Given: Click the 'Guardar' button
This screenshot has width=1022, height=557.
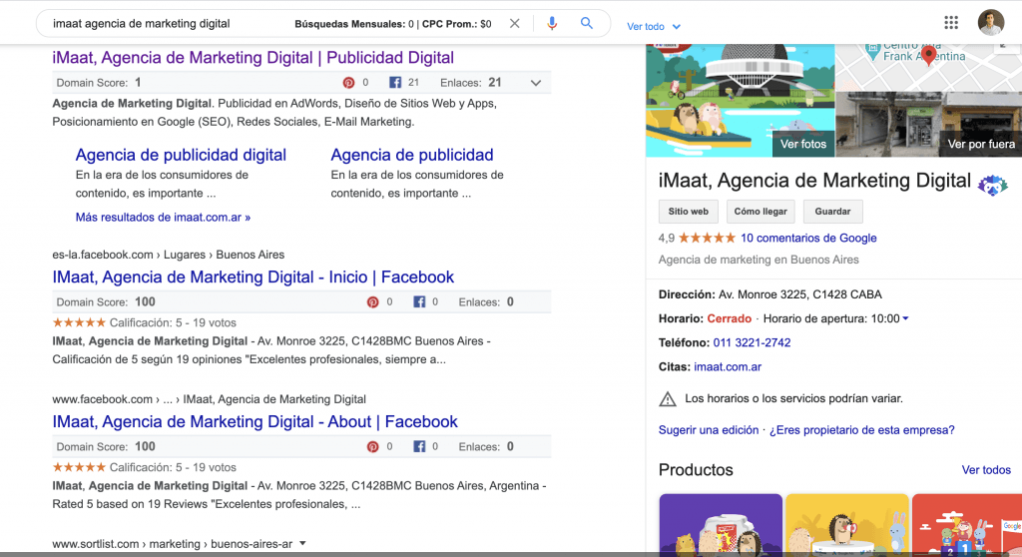Looking at the screenshot, I should click(833, 212).
